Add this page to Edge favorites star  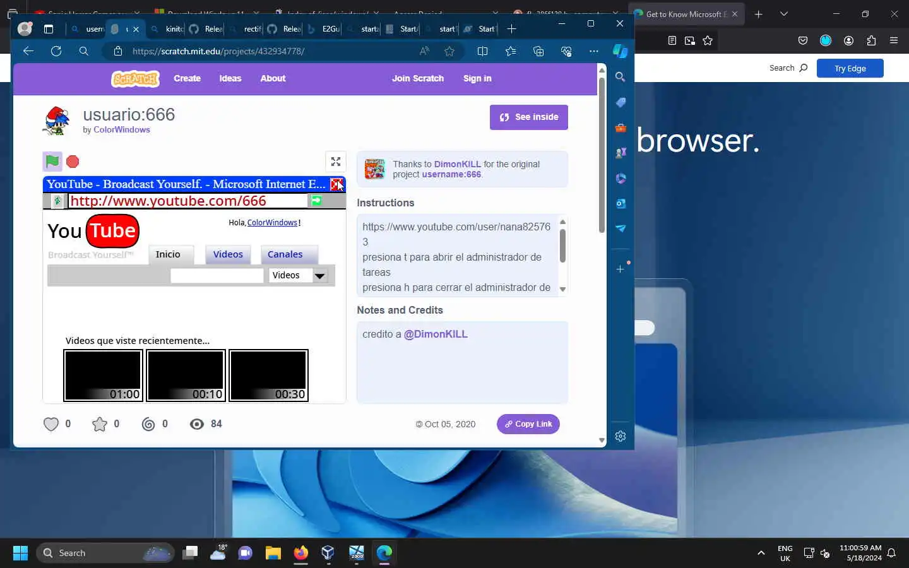click(449, 51)
